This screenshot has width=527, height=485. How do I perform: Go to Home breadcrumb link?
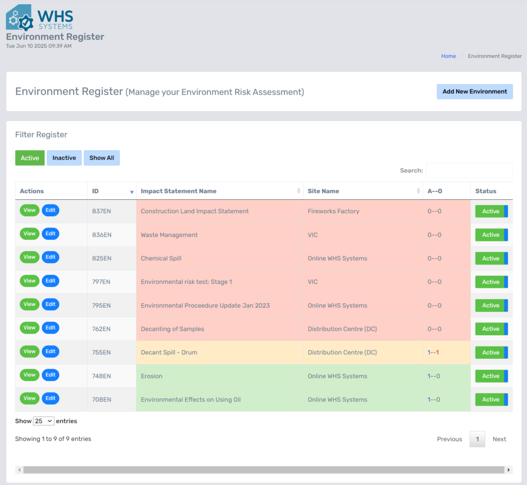point(448,56)
